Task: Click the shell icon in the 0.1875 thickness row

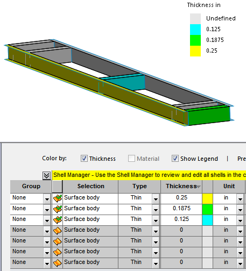Action: [58, 209]
